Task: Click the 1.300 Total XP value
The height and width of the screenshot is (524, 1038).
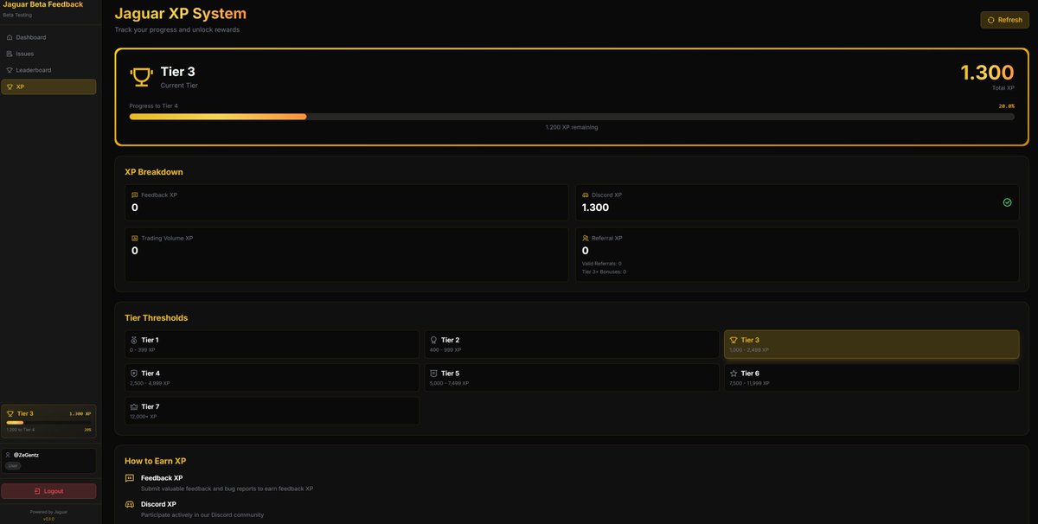Action: point(987,73)
